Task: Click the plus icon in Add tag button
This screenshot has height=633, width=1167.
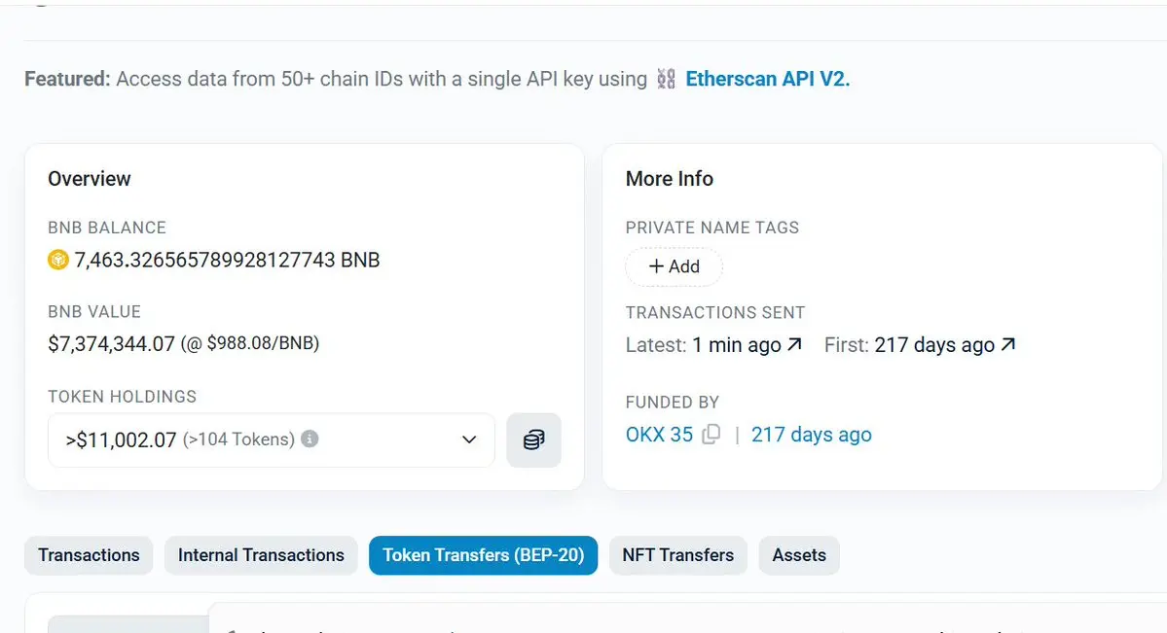Action: pyautogui.click(x=656, y=266)
